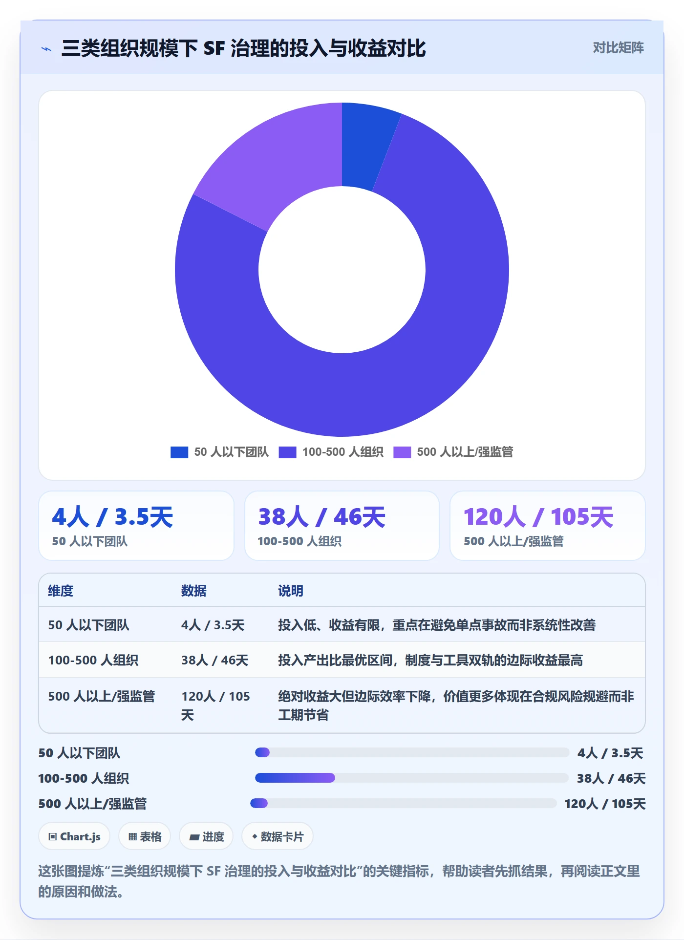Click table data cell 38人 / 46天
Viewport: 684px width, 940px height.
point(215,660)
